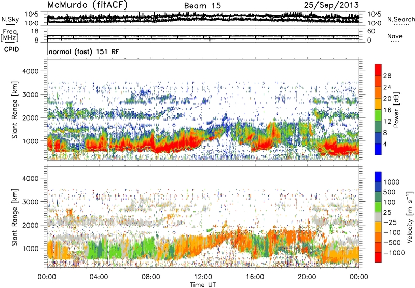The width and height of the screenshot is (415, 288).
Task: Click the frequency trace in second panel
Action: 203,36
